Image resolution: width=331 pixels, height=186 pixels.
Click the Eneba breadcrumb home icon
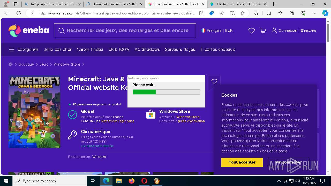tap(11, 64)
